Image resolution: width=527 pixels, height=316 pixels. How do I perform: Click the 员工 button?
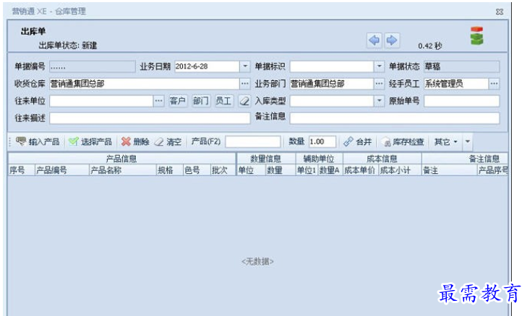223,101
